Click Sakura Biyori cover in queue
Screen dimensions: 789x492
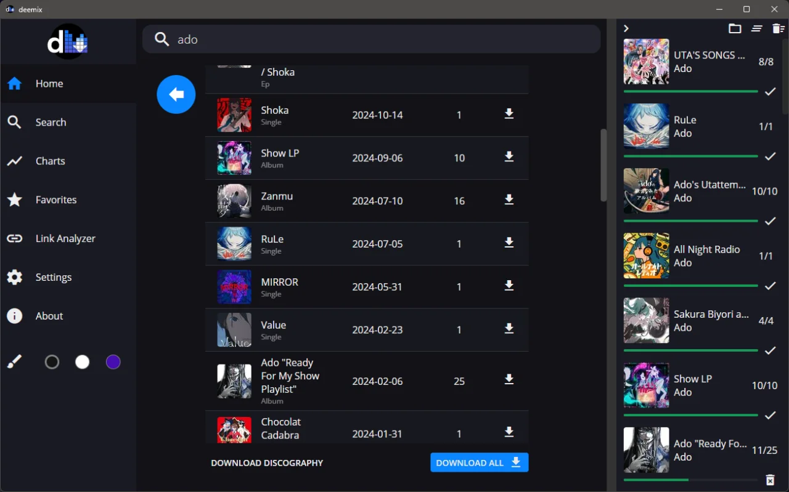coord(646,320)
